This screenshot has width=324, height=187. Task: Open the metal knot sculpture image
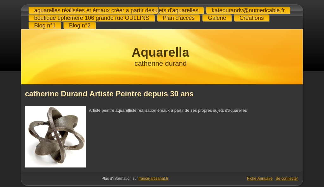[55, 137]
